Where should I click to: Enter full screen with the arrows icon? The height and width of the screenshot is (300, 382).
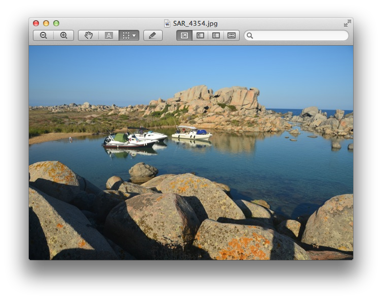[x=347, y=23]
